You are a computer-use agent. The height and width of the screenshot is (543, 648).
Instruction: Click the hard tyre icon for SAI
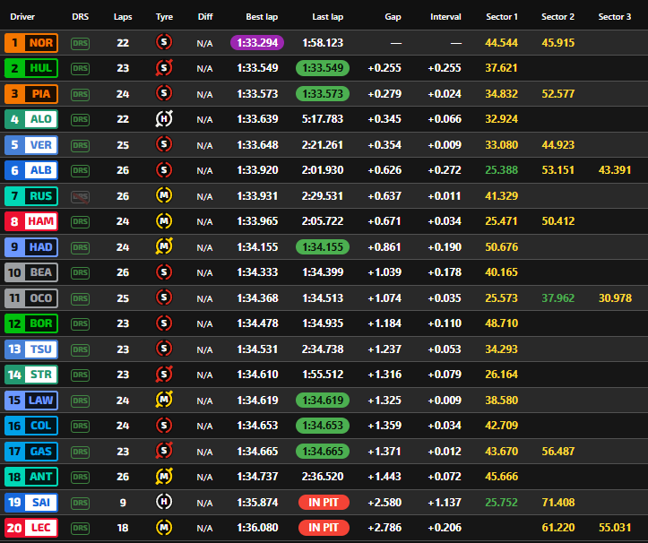(164, 503)
